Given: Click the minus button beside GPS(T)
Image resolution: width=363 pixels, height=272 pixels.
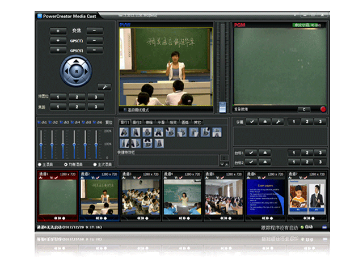Looking at the screenshot, I should pos(94,41).
